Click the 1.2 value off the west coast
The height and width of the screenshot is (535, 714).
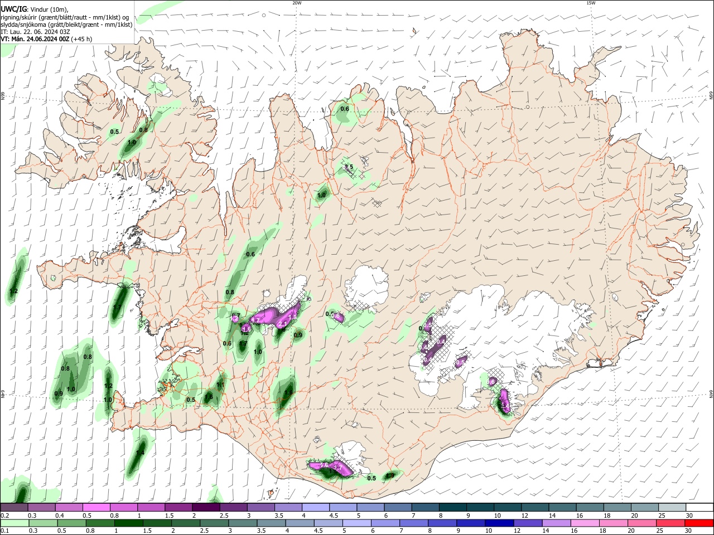pos(14,291)
